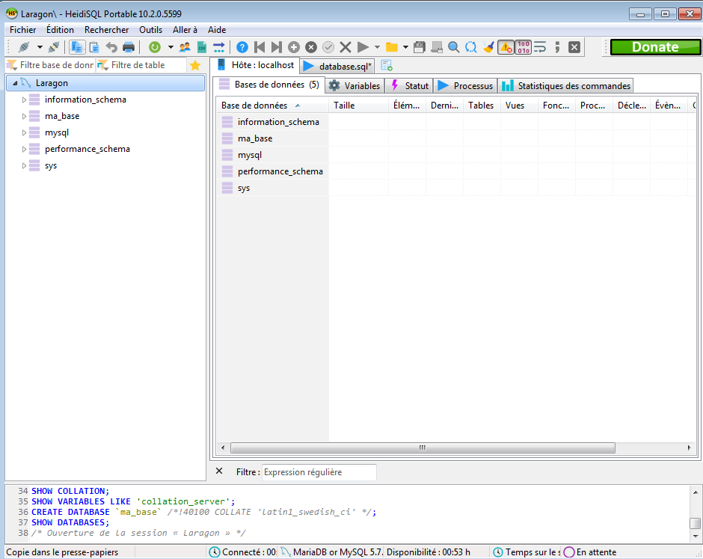Image resolution: width=703 pixels, height=559 pixels.
Task: Save the SQL file with the diskette icon
Action: (x=420, y=47)
